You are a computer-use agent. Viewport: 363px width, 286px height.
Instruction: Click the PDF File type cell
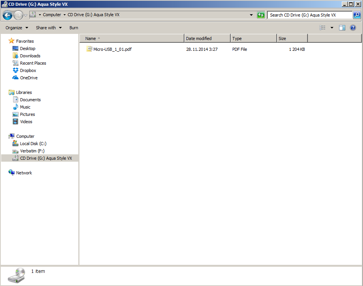(240, 49)
